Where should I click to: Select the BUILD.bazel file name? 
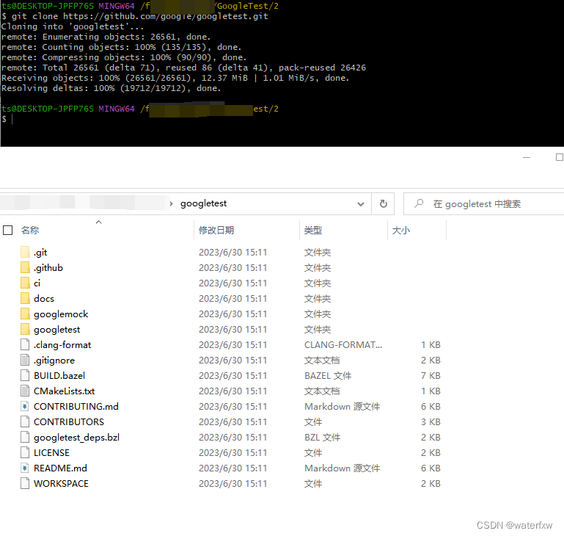pos(59,376)
